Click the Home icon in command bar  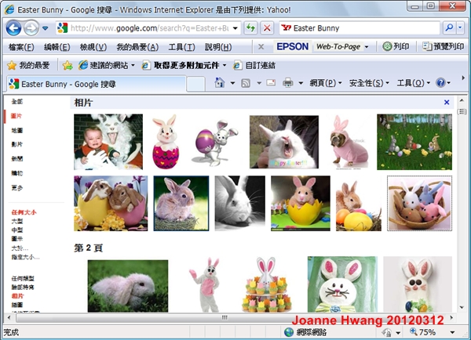(220, 82)
